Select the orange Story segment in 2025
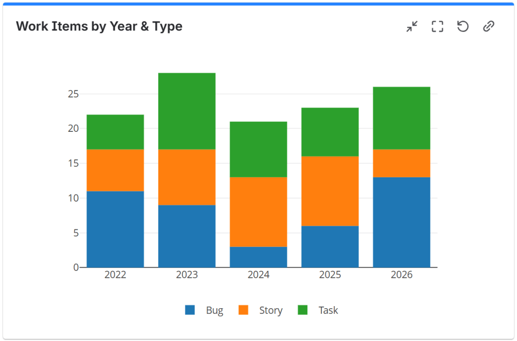 [330, 191]
